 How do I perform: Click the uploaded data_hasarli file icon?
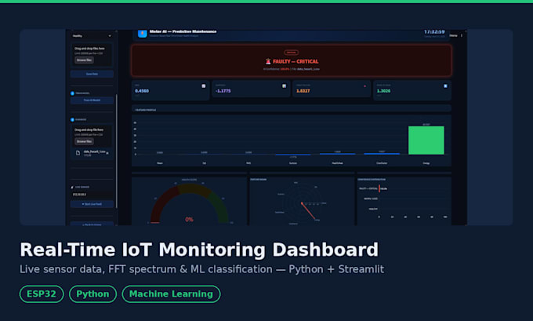[78, 153]
